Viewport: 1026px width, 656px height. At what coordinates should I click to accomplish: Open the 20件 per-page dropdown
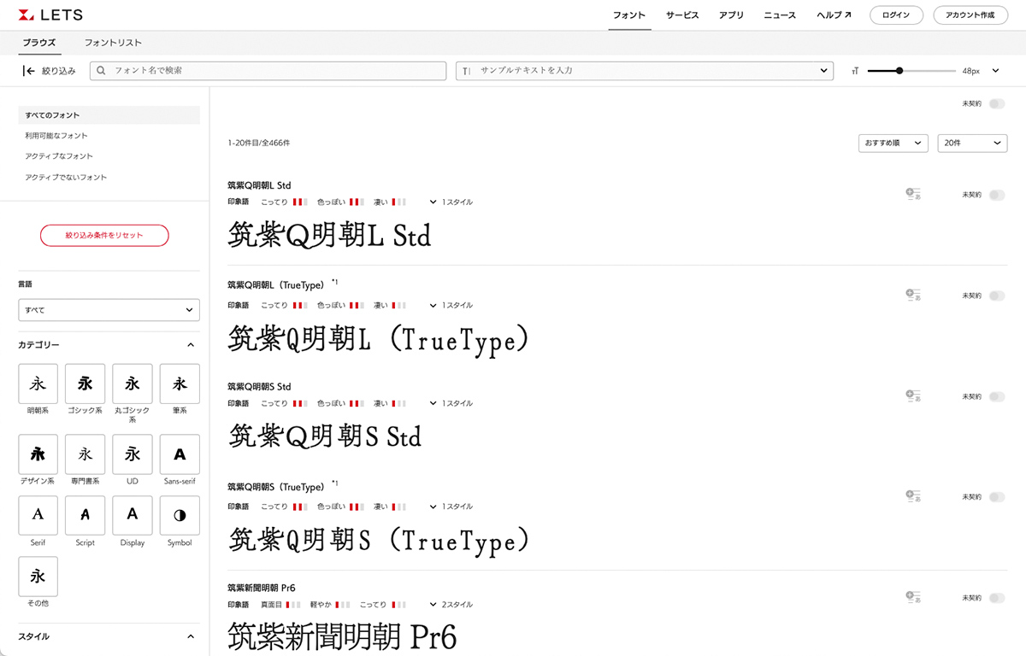click(972, 143)
